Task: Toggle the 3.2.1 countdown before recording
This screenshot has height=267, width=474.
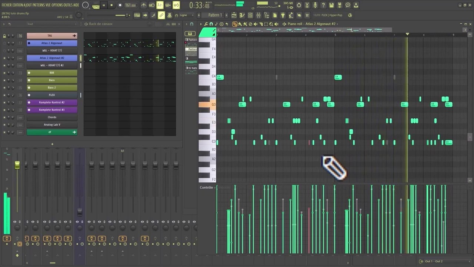Action: point(160,5)
